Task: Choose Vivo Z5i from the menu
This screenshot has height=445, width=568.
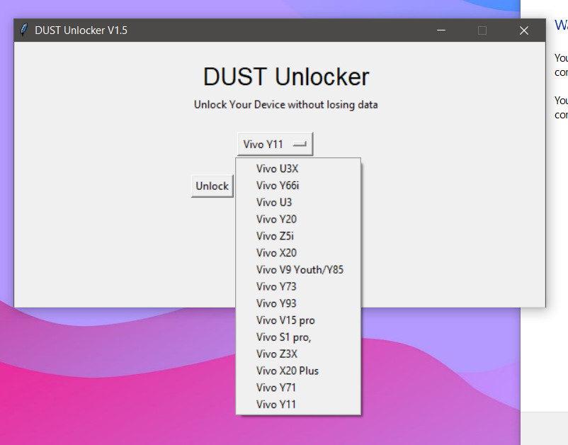Action: pyautogui.click(x=298, y=236)
